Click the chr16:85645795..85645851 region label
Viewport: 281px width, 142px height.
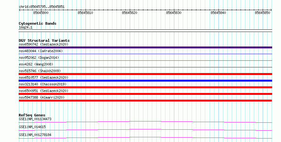[x=42, y=7]
